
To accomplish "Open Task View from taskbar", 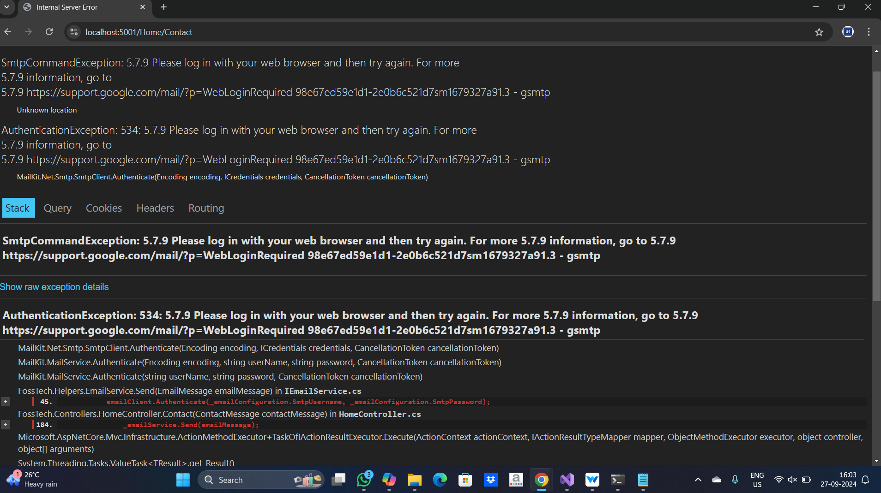I will (339, 480).
